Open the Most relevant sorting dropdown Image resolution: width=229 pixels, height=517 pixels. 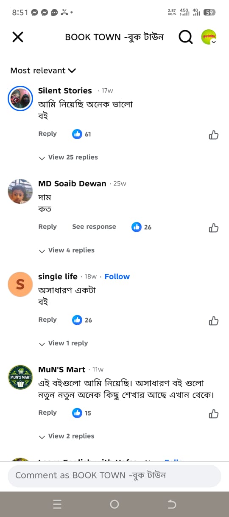43,70
